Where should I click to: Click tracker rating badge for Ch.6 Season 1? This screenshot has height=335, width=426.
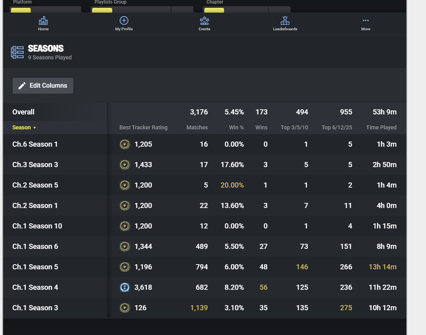[x=125, y=144]
